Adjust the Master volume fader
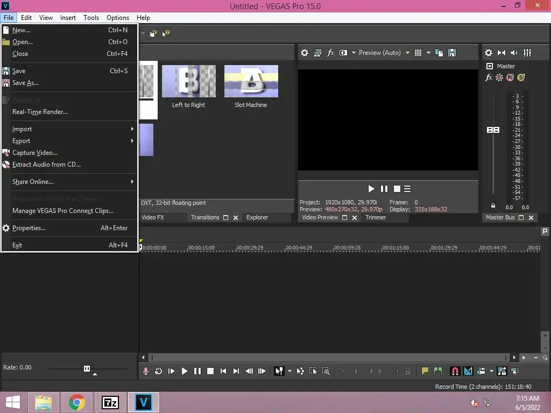The height and width of the screenshot is (413, 551). (x=493, y=130)
